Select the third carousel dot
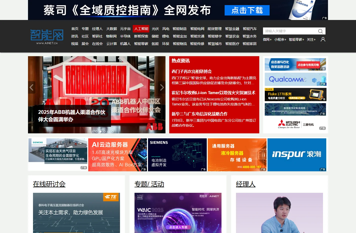The height and width of the screenshot is (233, 356). [x=104, y=132]
